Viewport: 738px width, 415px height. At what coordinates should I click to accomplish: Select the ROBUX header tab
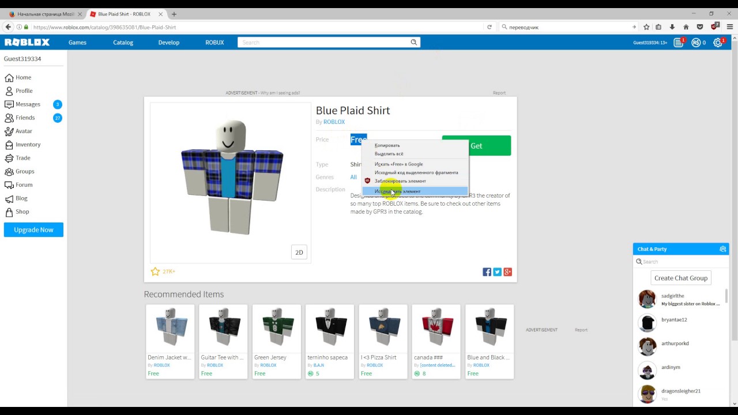pyautogui.click(x=214, y=43)
